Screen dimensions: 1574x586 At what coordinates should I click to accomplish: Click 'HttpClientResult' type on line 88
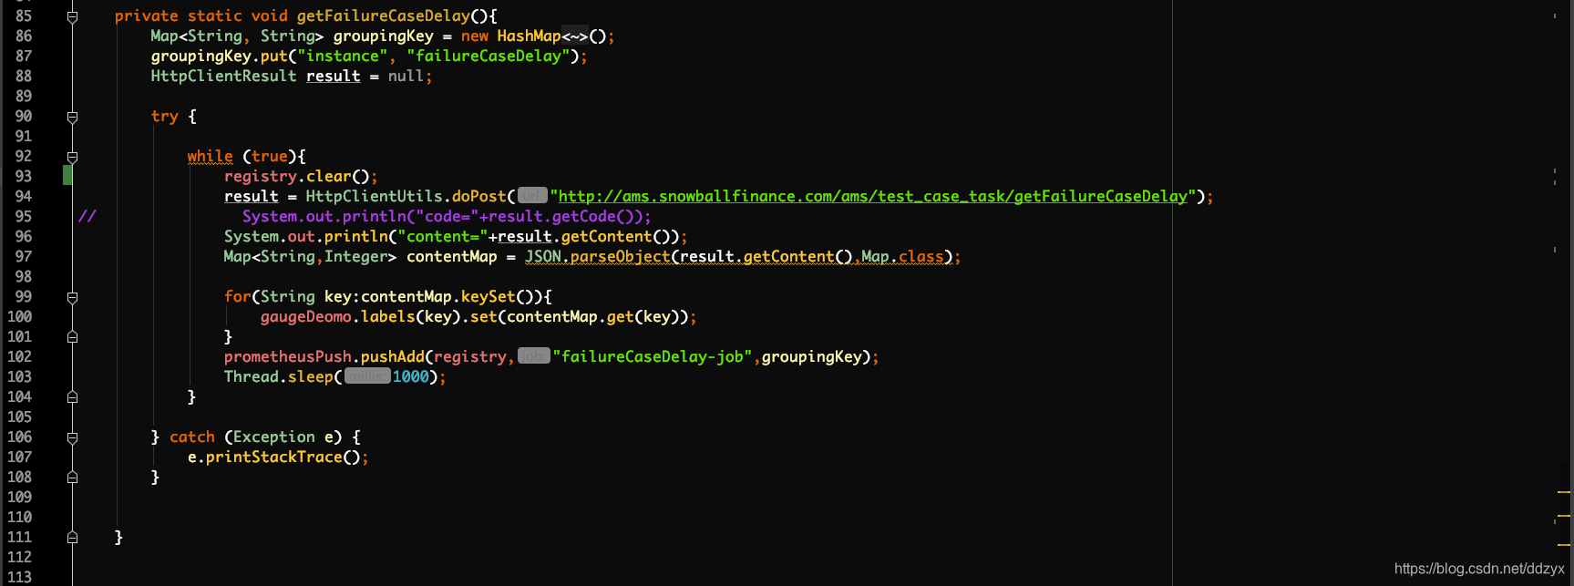223,76
